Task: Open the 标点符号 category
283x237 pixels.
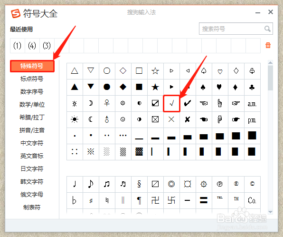Action: click(x=32, y=79)
